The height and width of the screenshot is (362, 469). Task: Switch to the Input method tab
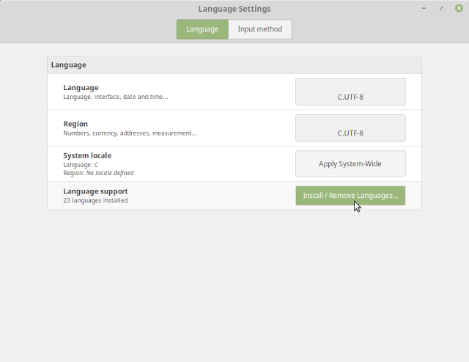[x=260, y=29]
